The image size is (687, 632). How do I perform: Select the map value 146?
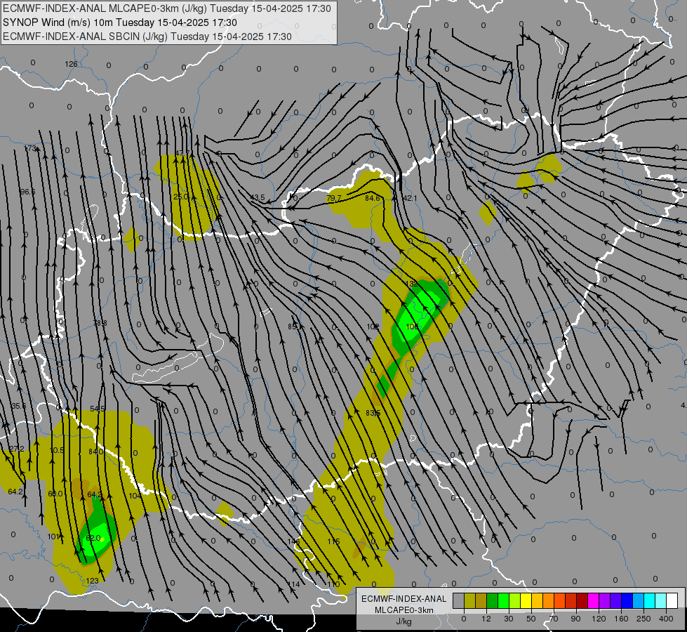(x=293, y=541)
